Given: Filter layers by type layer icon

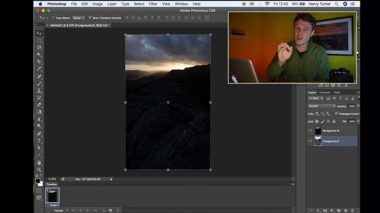Looking at the screenshot, I should [340, 98].
